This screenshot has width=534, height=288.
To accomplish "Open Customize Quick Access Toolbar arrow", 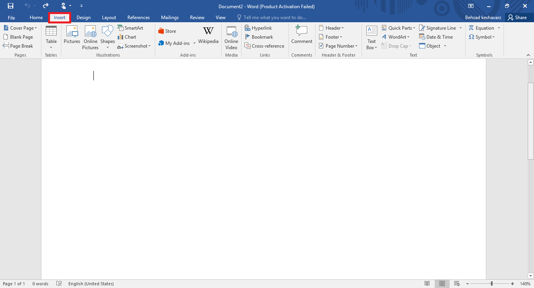I will (81, 6).
